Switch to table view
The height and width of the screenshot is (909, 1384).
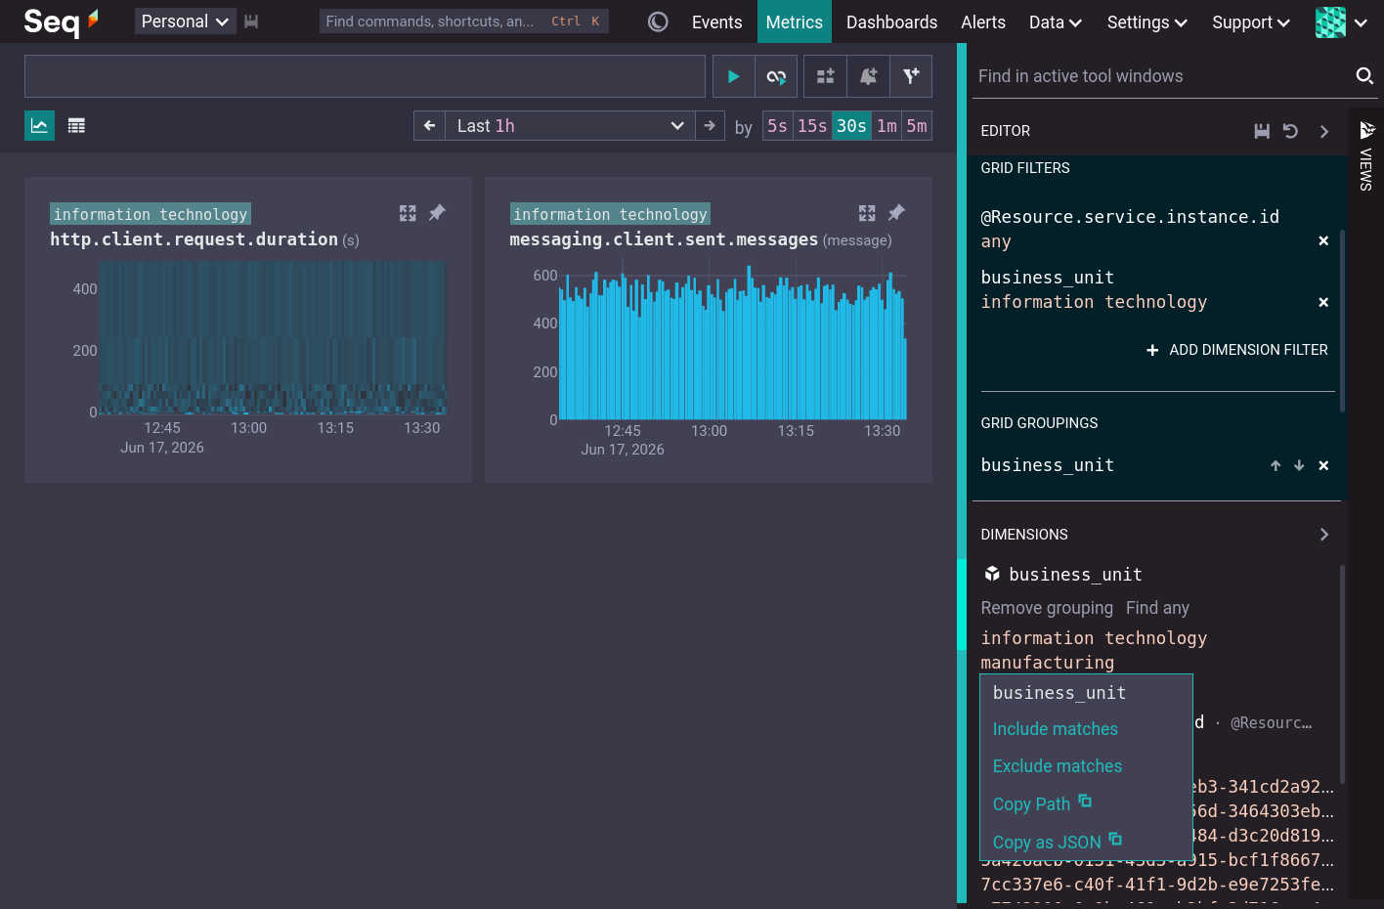coord(76,125)
